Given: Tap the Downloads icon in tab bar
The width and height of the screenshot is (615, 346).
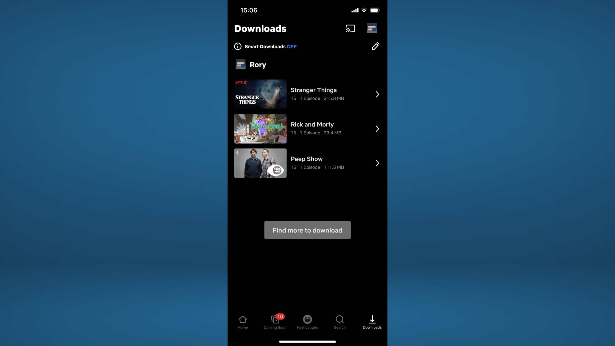Looking at the screenshot, I should coord(372,321).
